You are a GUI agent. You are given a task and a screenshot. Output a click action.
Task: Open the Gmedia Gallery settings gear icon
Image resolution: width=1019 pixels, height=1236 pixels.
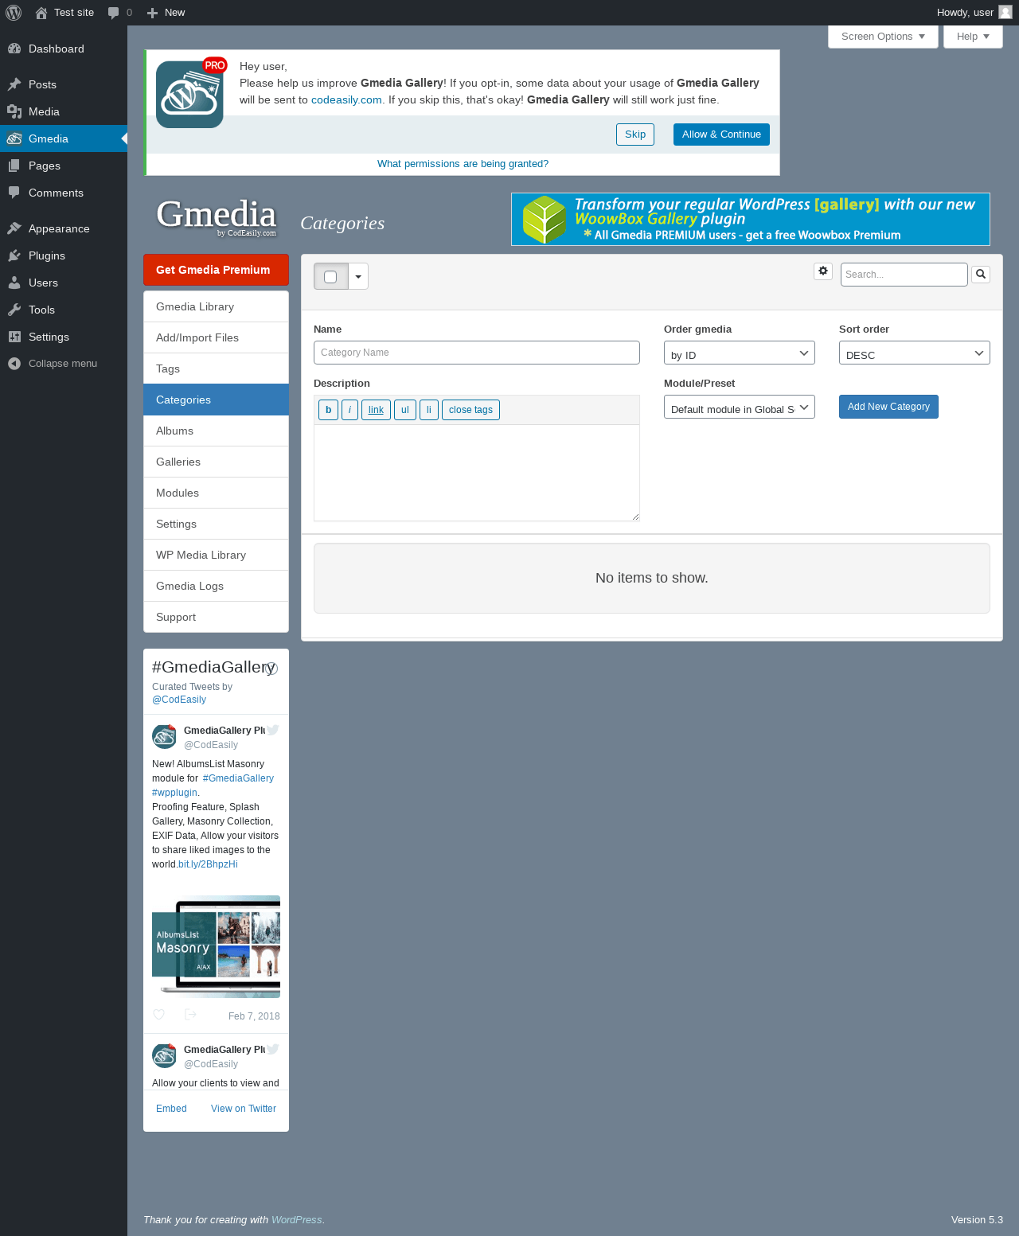823,271
